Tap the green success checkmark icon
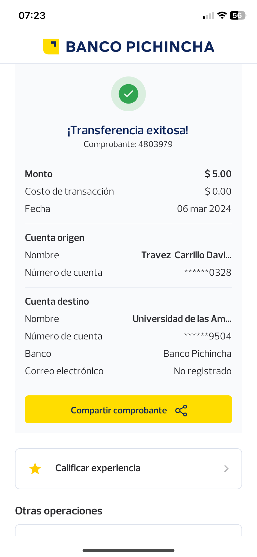The height and width of the screenshot is (557, 257). point(128,94)
